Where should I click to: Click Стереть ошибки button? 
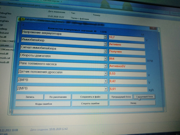tap(90, 104)
